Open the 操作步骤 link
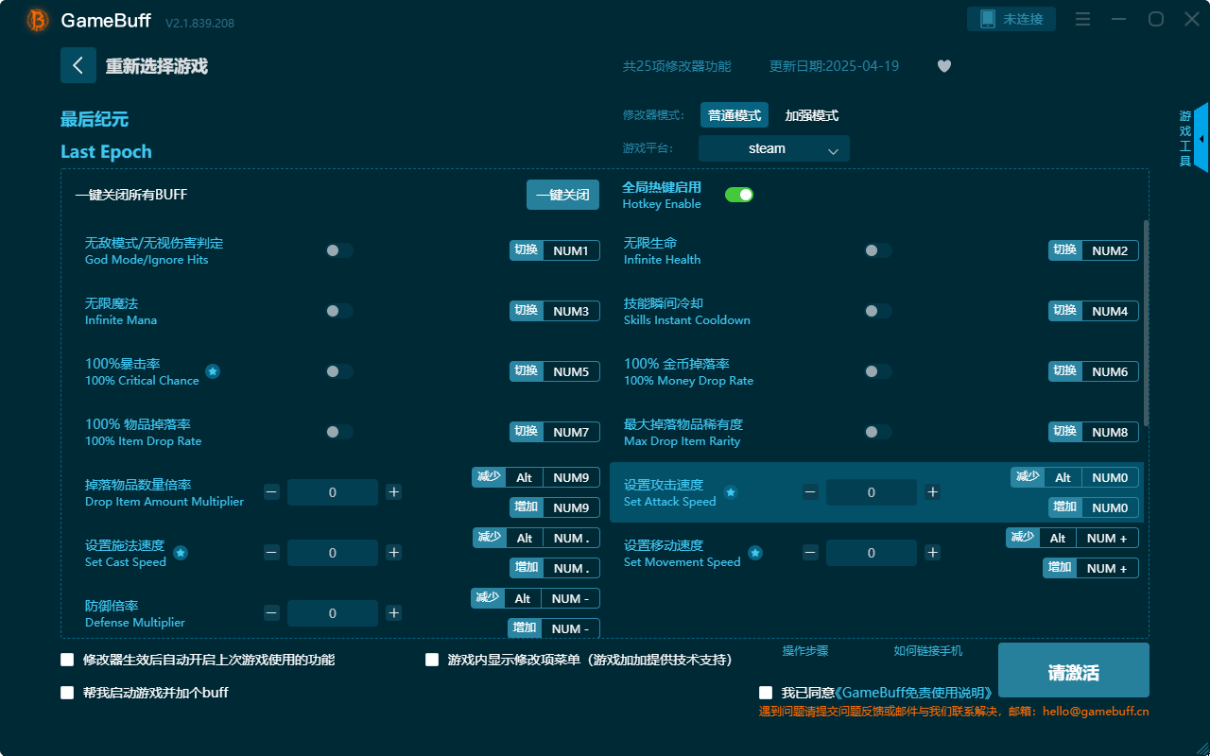 point(805,651)
